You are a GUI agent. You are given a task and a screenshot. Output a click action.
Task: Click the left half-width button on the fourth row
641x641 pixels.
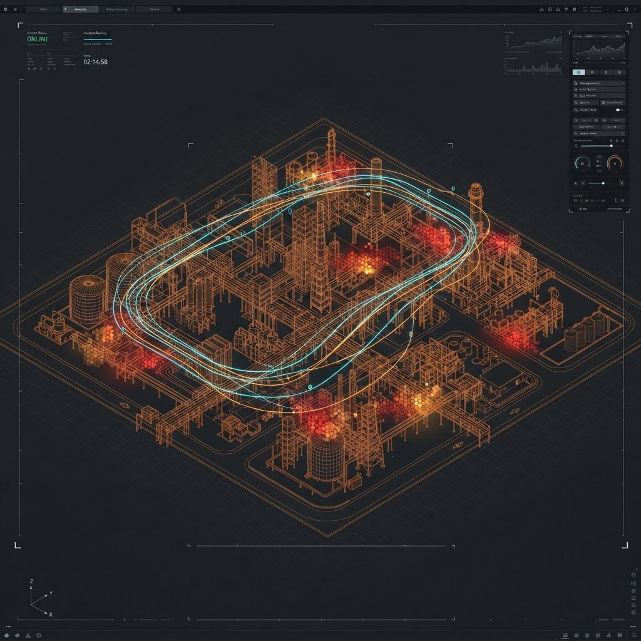click(x=586, y=103)
